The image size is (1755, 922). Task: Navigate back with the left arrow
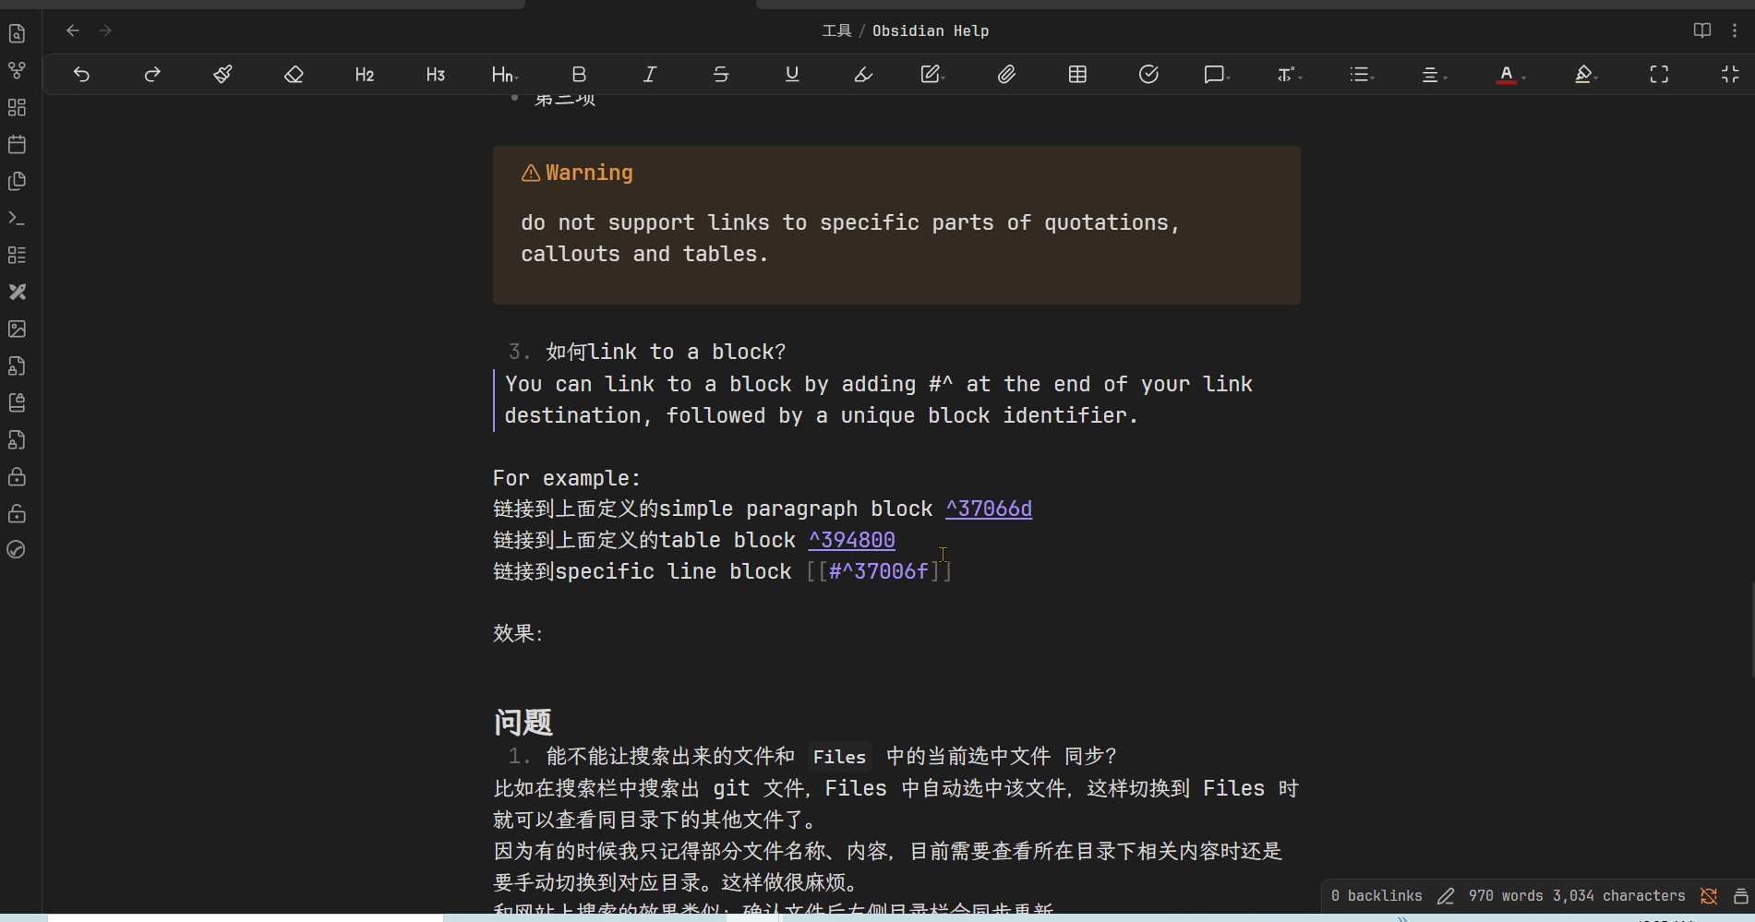coord(73,30)
